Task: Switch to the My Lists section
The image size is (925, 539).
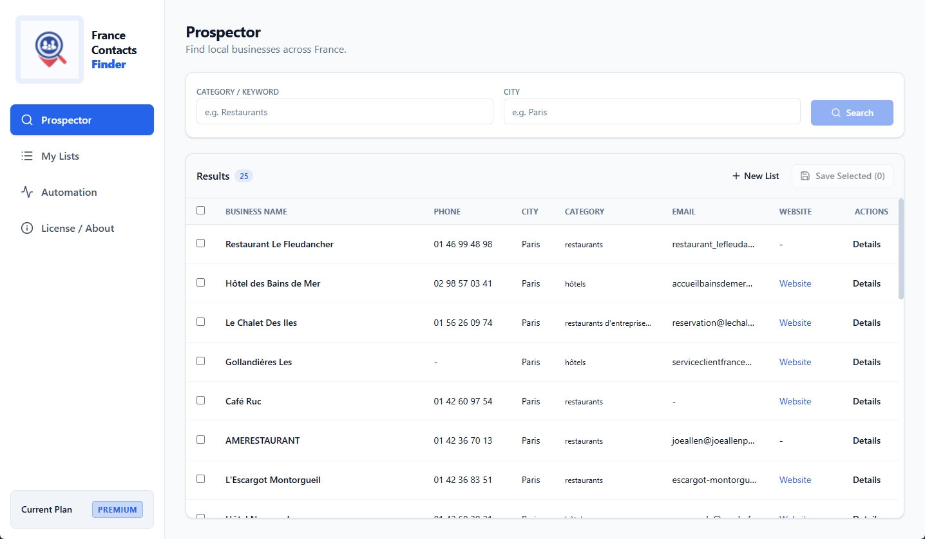Action: click(59, 156)
